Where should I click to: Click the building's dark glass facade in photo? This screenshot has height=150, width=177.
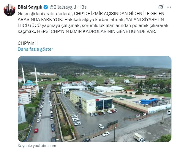click(104, 105)
